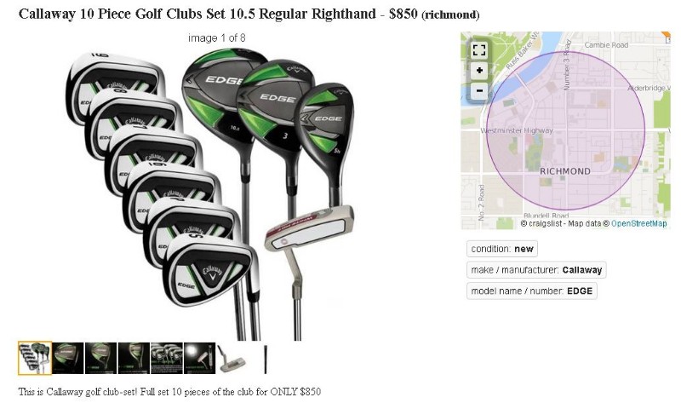Zoom in on the map
Viewport: 681px width, 403px height.
(479, 71)
